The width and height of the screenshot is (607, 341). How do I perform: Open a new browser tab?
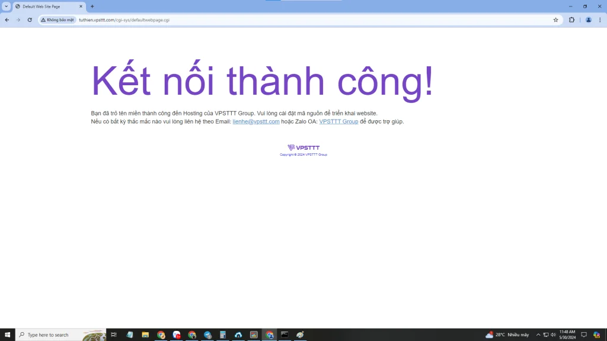pyautogui.click(x=92, y=6)
